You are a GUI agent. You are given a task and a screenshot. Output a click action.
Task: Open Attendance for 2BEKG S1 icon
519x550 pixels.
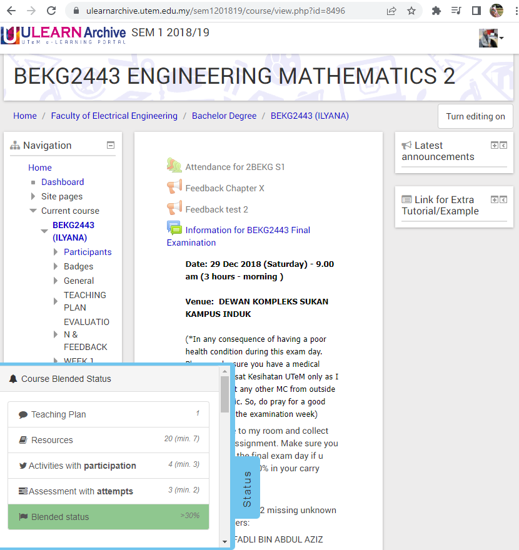pyautogui.click(x=174, y=166)
